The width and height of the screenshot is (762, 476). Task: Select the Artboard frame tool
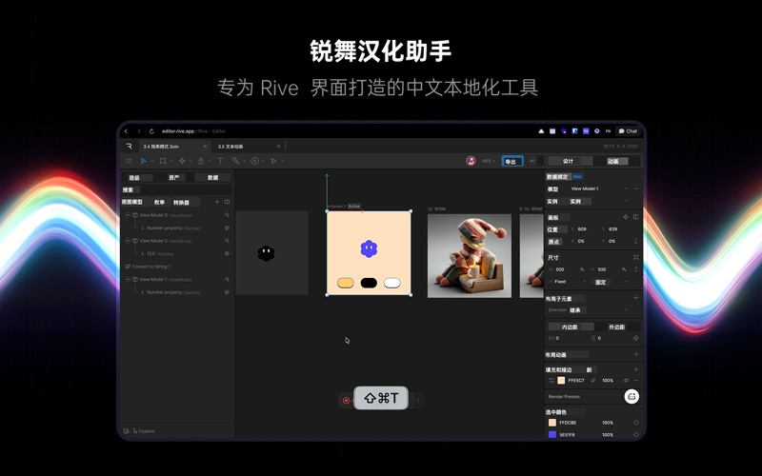(163, 161)
